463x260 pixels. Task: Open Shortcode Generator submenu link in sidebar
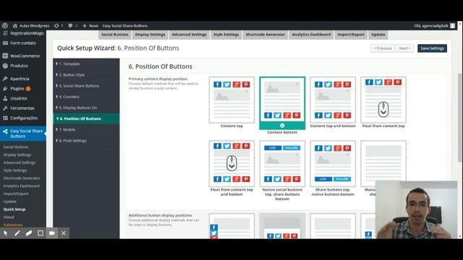click(x=22, y=178)
